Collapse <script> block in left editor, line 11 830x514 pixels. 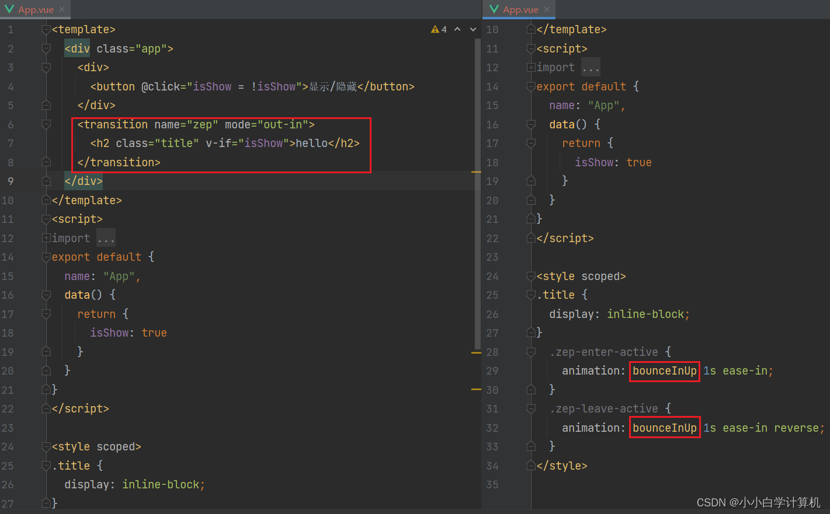[46, 219]
